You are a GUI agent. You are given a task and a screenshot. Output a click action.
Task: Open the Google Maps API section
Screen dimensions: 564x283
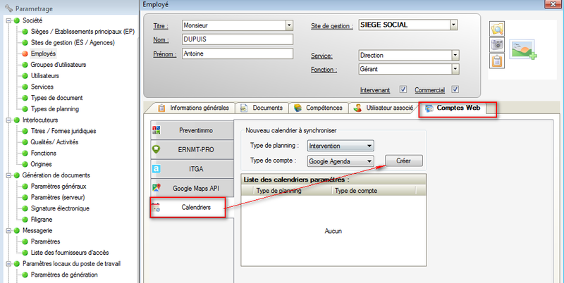tap(191, 188)
